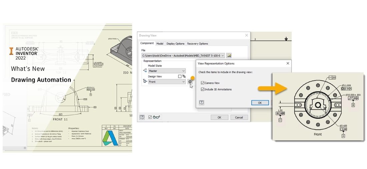Image resolution: width=367 pixels, height=169 pixels.
Task: Switch to the Model tab
Action: [x=160, y=43]
